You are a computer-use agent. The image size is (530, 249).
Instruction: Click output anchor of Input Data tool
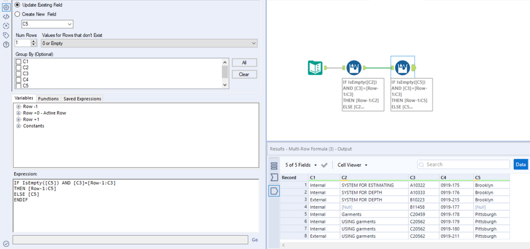tap(326, 68)
